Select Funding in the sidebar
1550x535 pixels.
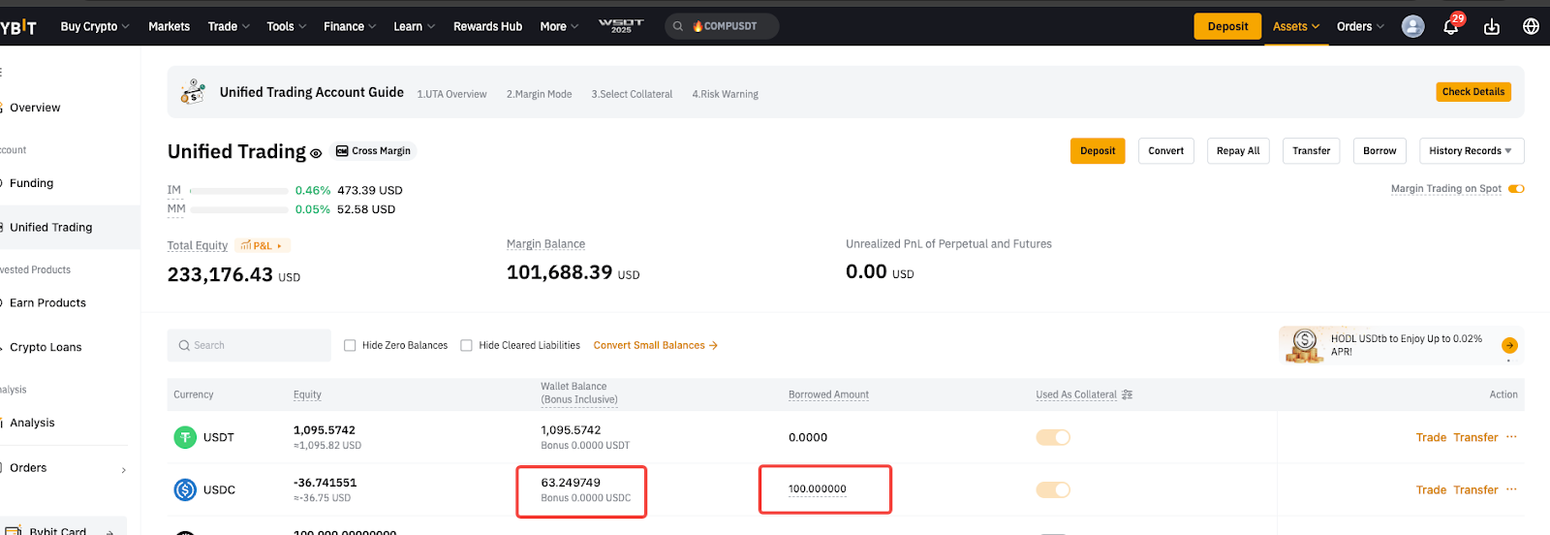tap(32, 183)
